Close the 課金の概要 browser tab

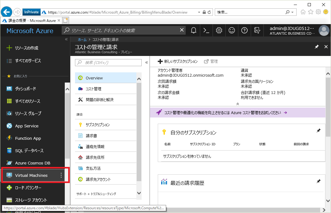[59, 20]
